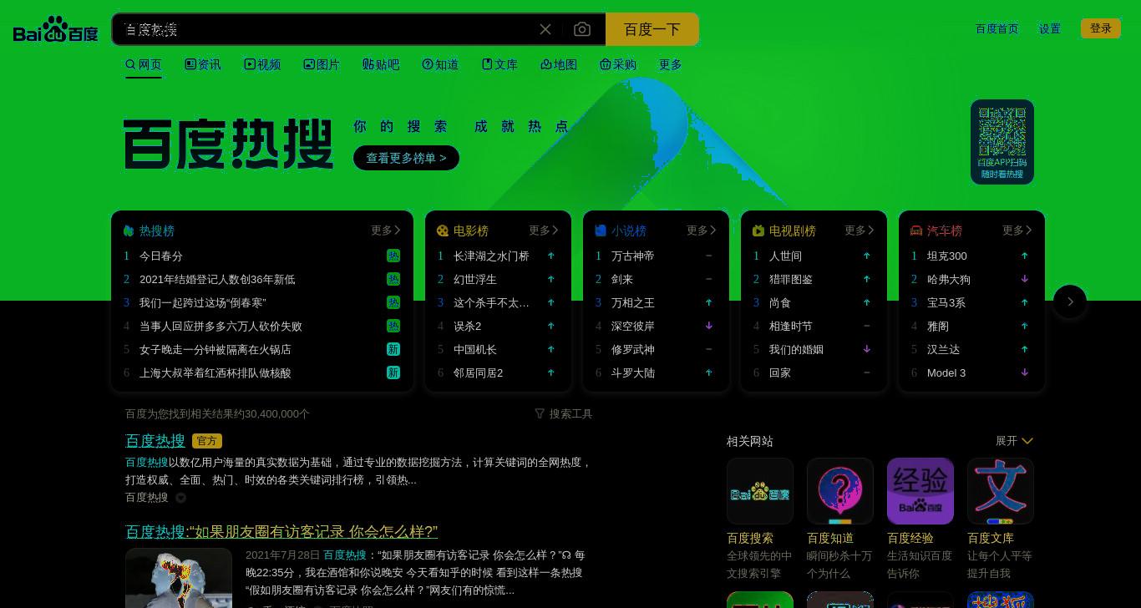Open novel 万古神帝
The width and height of the screenshot is (1141, 608).
point(632,256)
